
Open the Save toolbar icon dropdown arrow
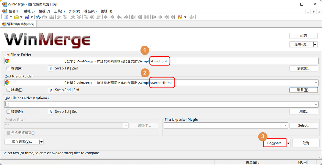click(32, 17)
